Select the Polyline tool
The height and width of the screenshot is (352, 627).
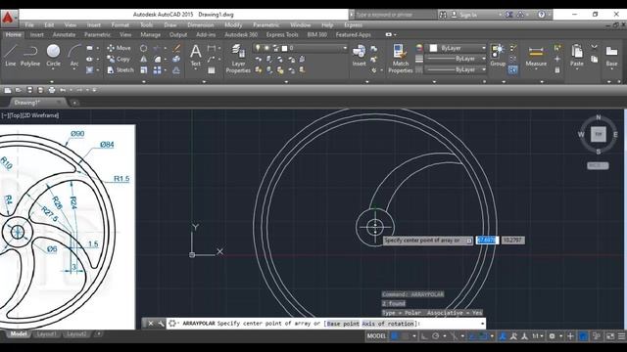30,55
